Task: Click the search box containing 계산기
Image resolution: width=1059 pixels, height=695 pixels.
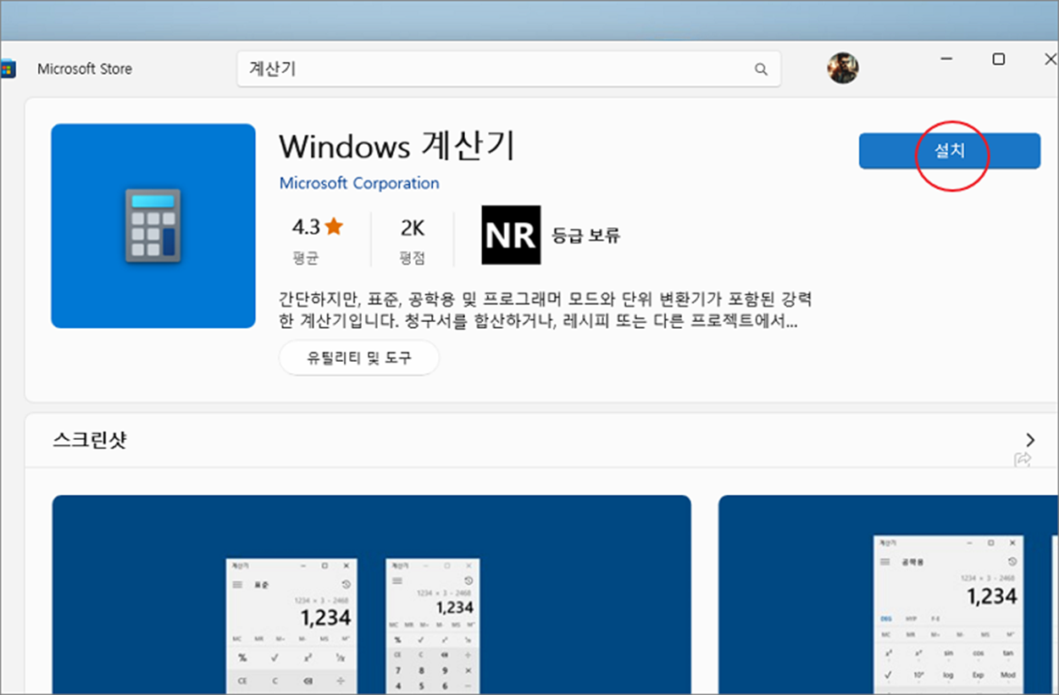Action: pos(508,69)
